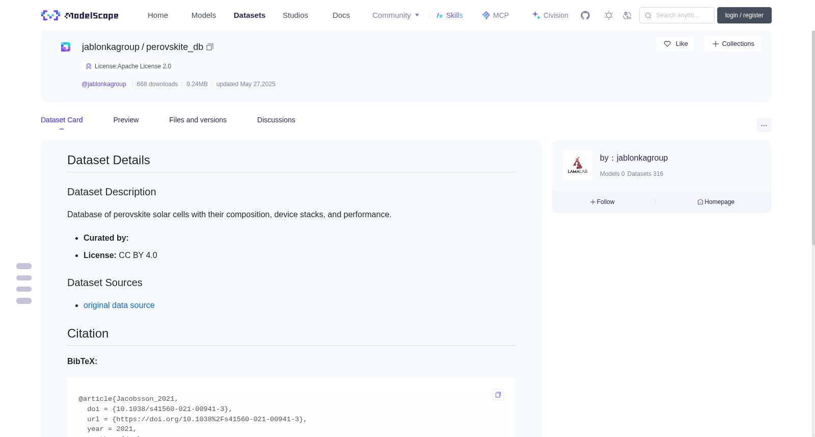This screenshot has width=815, height=437.
Task: Toggle light/dark theme sun icon
Action: click(609, 15)
